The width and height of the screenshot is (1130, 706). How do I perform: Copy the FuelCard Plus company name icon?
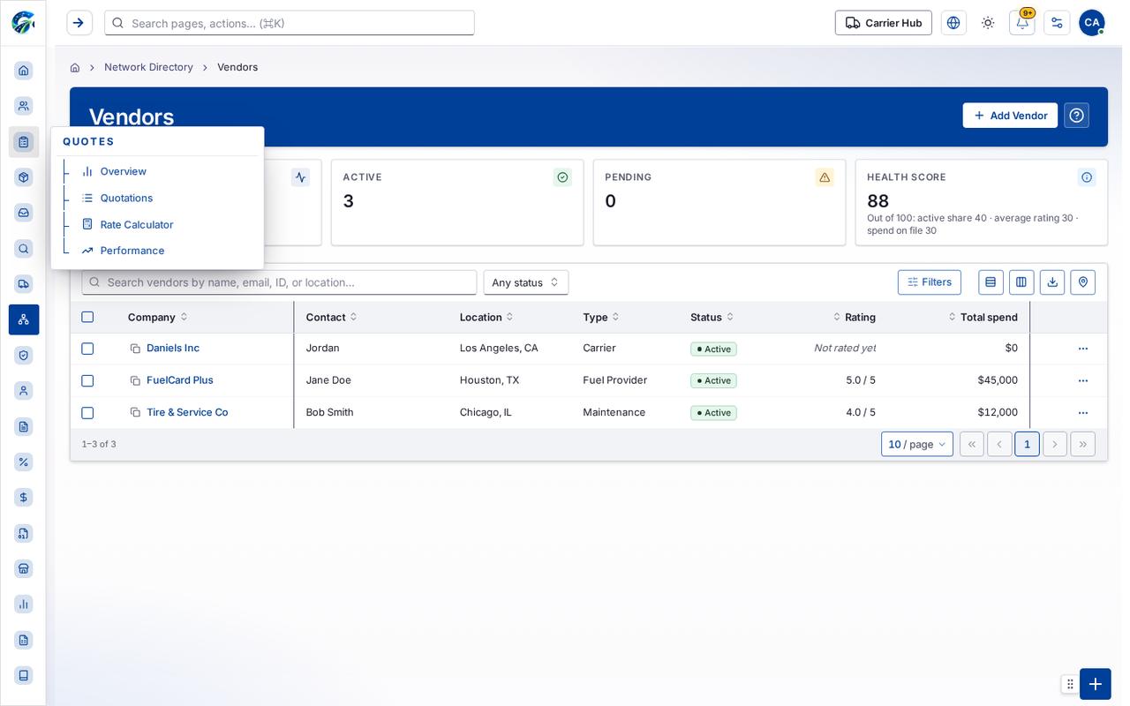(135, 380)
